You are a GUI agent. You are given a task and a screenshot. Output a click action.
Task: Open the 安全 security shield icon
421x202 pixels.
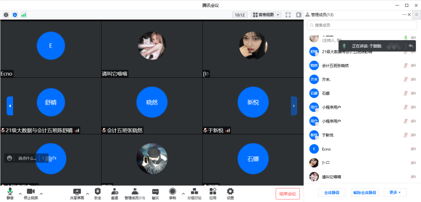(98, 193)
